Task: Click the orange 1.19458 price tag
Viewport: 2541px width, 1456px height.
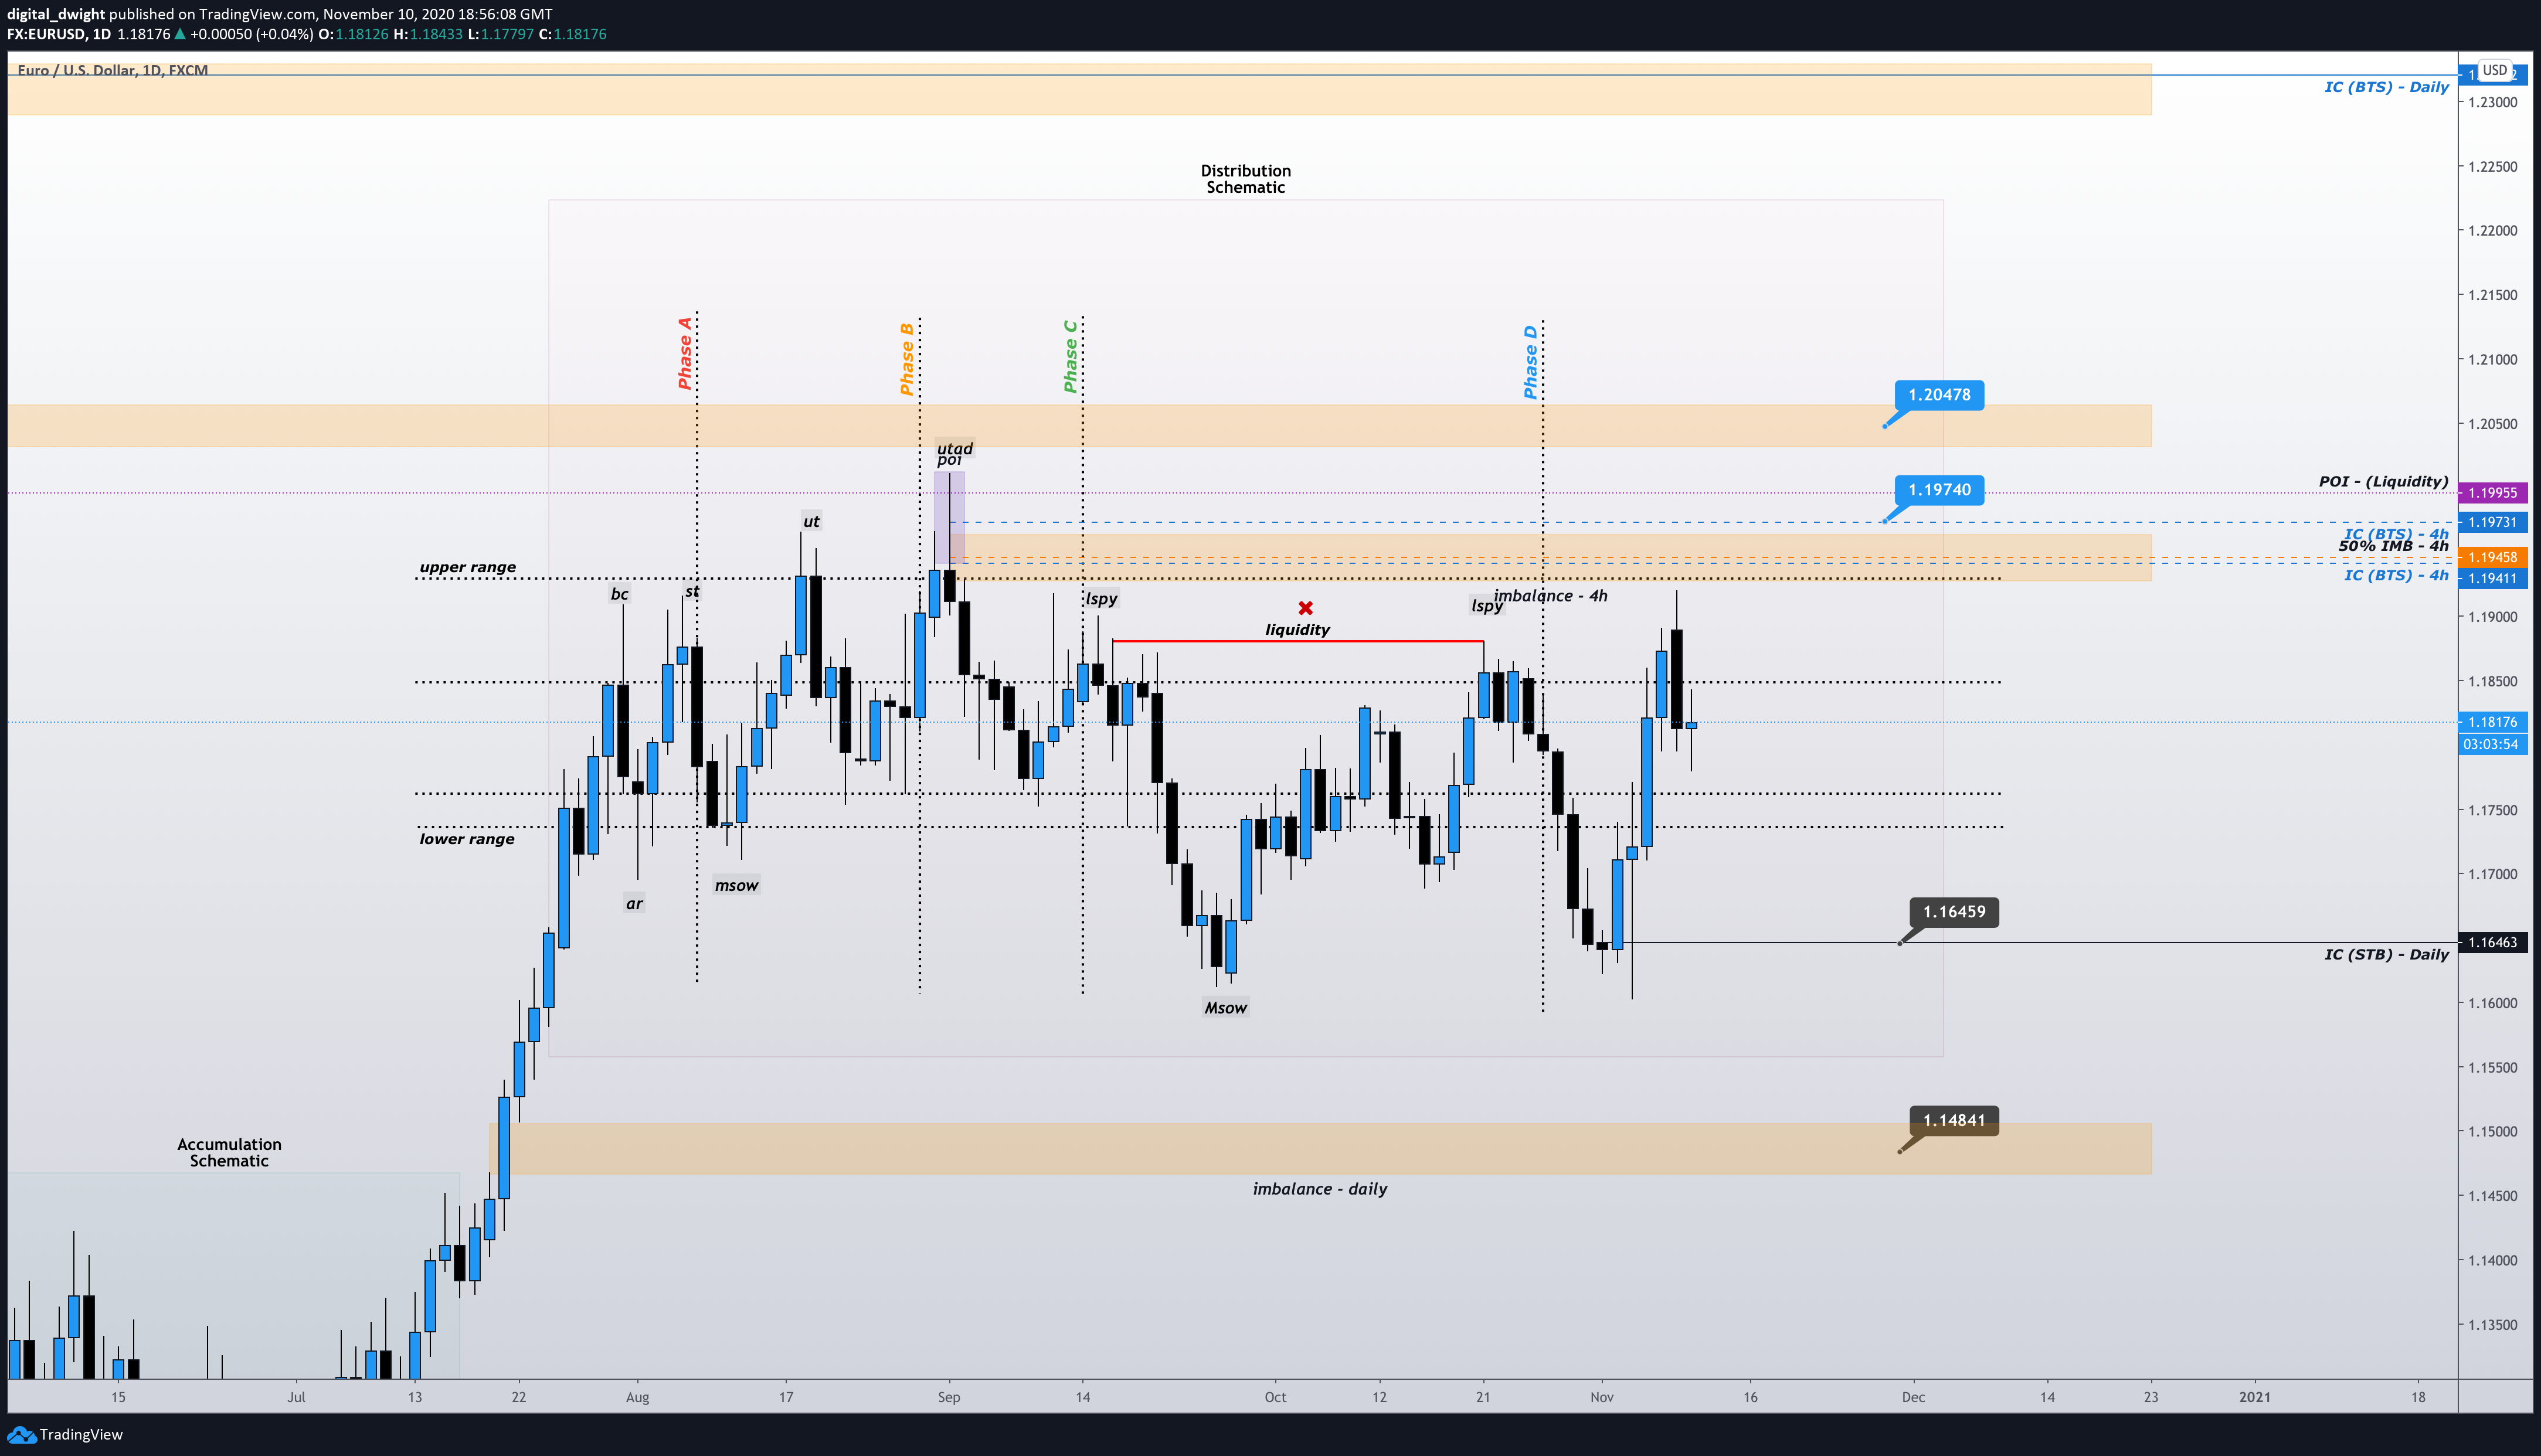Action: 2492,557
